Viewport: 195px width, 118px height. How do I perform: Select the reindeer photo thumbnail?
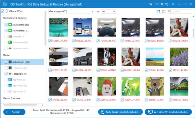click(155, 86)
